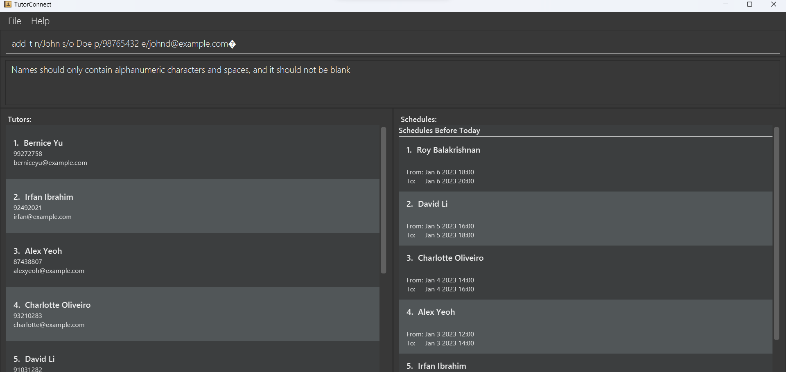Viewport: 786px width, 372px height.
Task: Click From: Jan 5 2023 16:00 time
Action: 440,226
